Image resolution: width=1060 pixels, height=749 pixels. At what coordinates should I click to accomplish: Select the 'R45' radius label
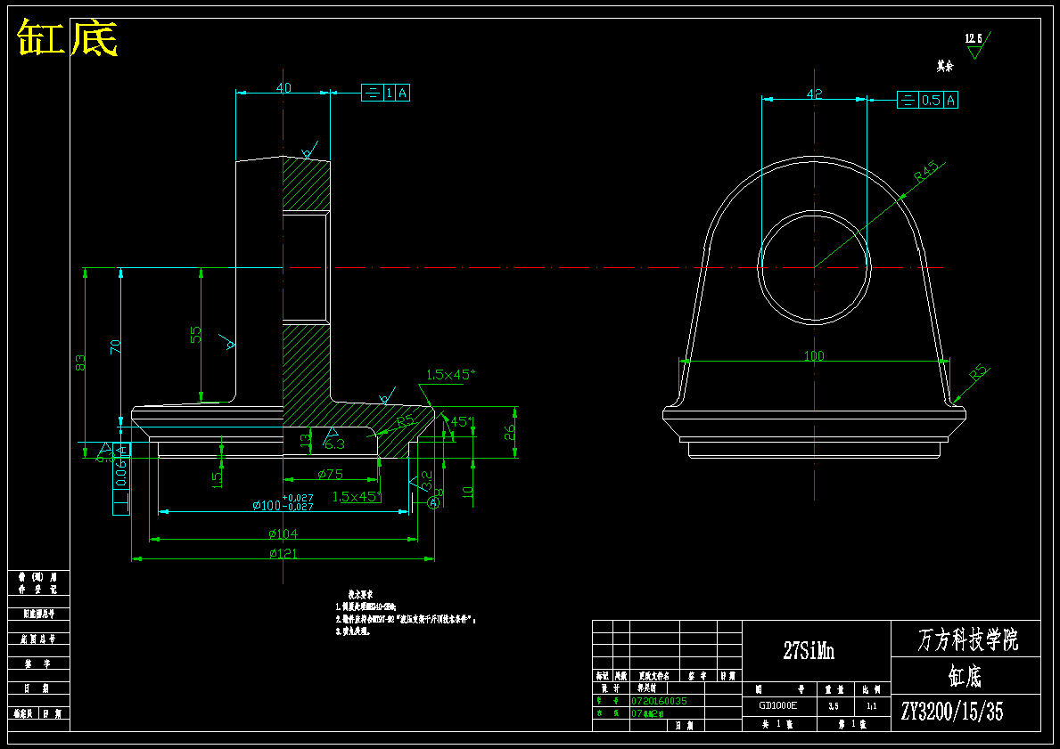(x=926, y=171)
